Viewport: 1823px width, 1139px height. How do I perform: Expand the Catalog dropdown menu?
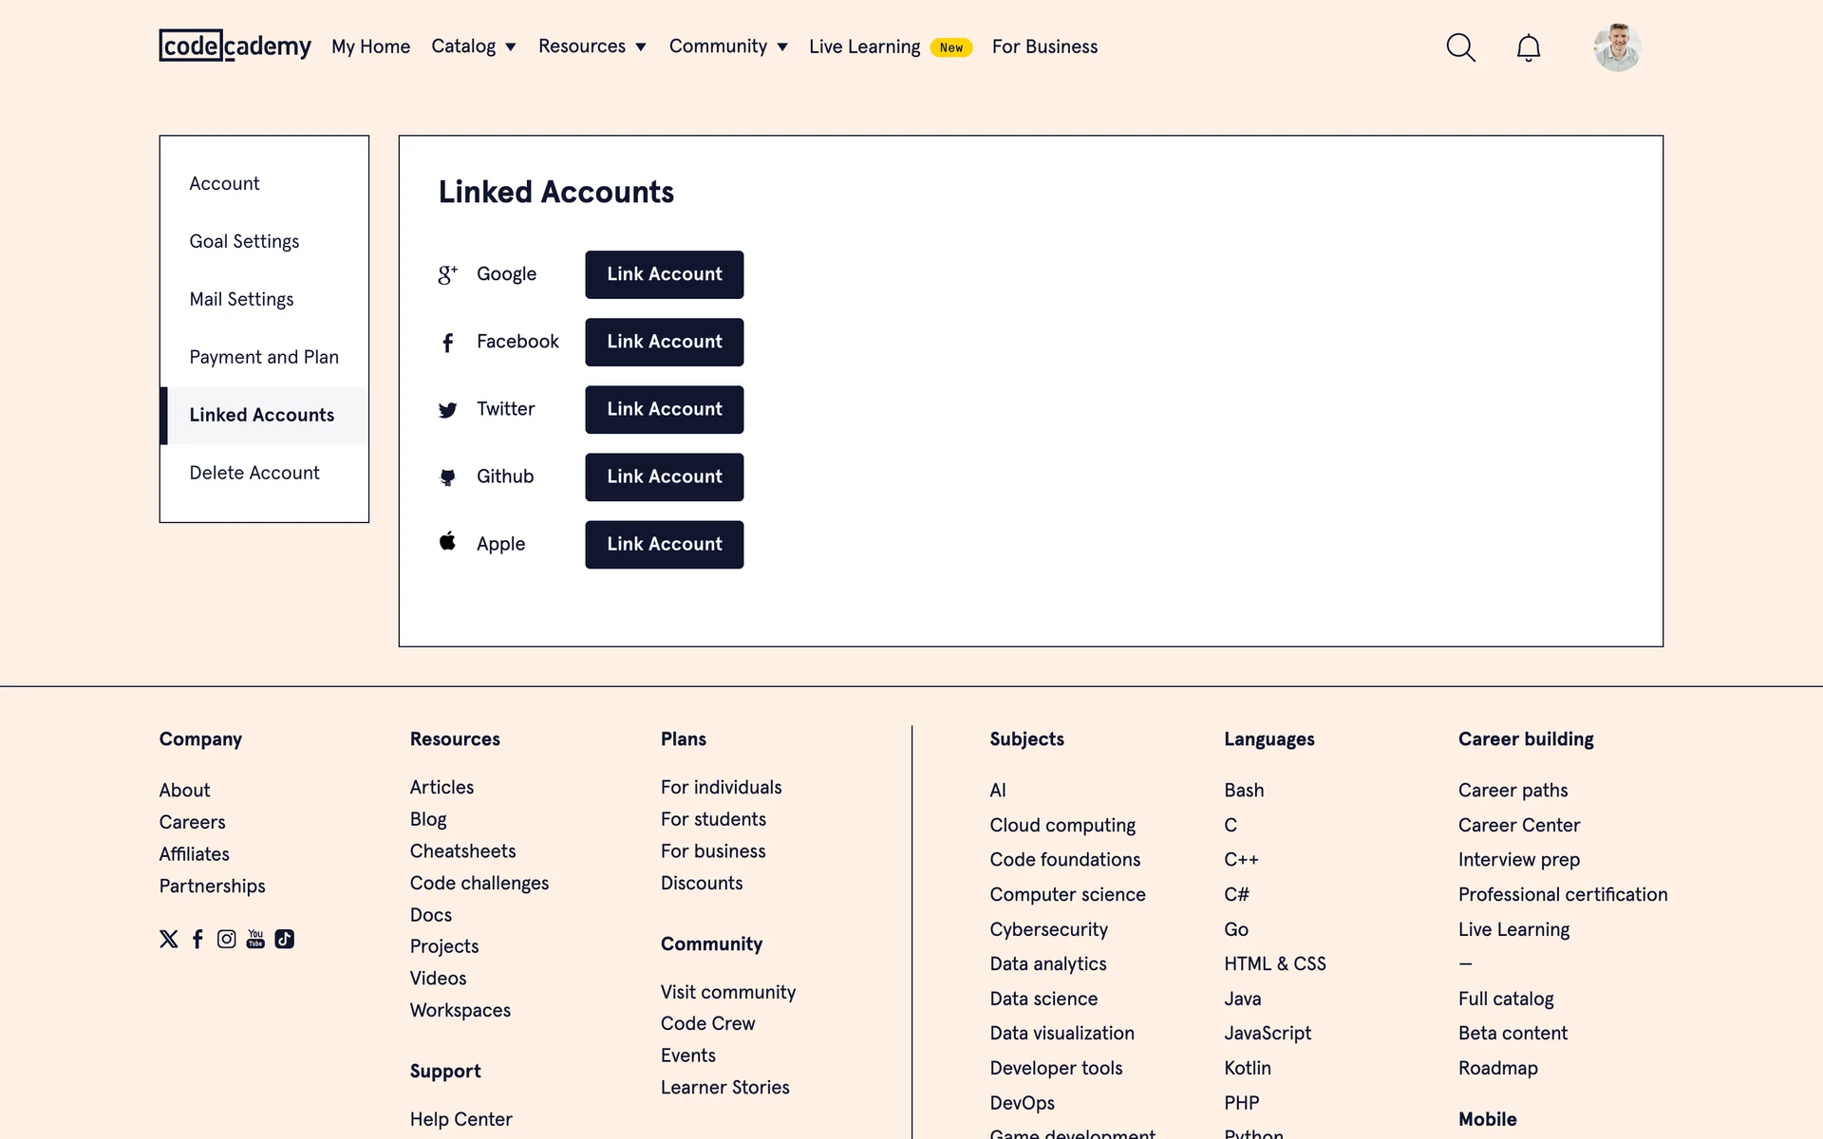[473, 47]
